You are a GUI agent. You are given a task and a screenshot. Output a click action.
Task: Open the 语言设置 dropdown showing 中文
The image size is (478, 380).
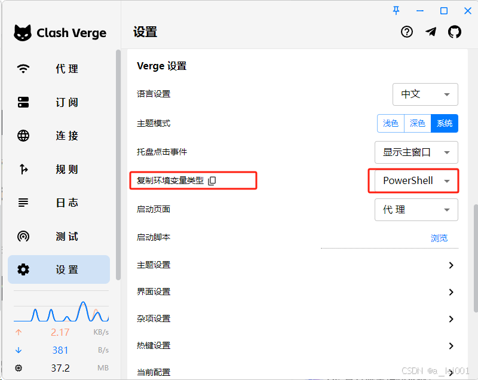(x=425, y=94)
